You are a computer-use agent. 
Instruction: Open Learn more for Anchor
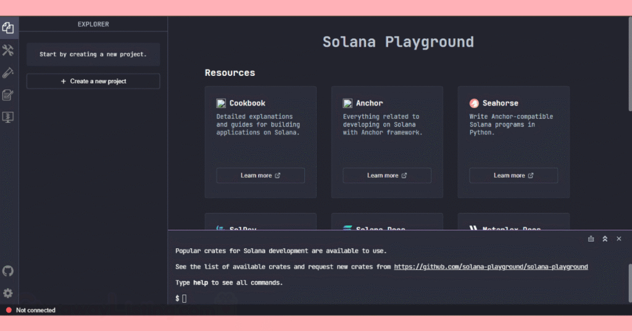387,175
